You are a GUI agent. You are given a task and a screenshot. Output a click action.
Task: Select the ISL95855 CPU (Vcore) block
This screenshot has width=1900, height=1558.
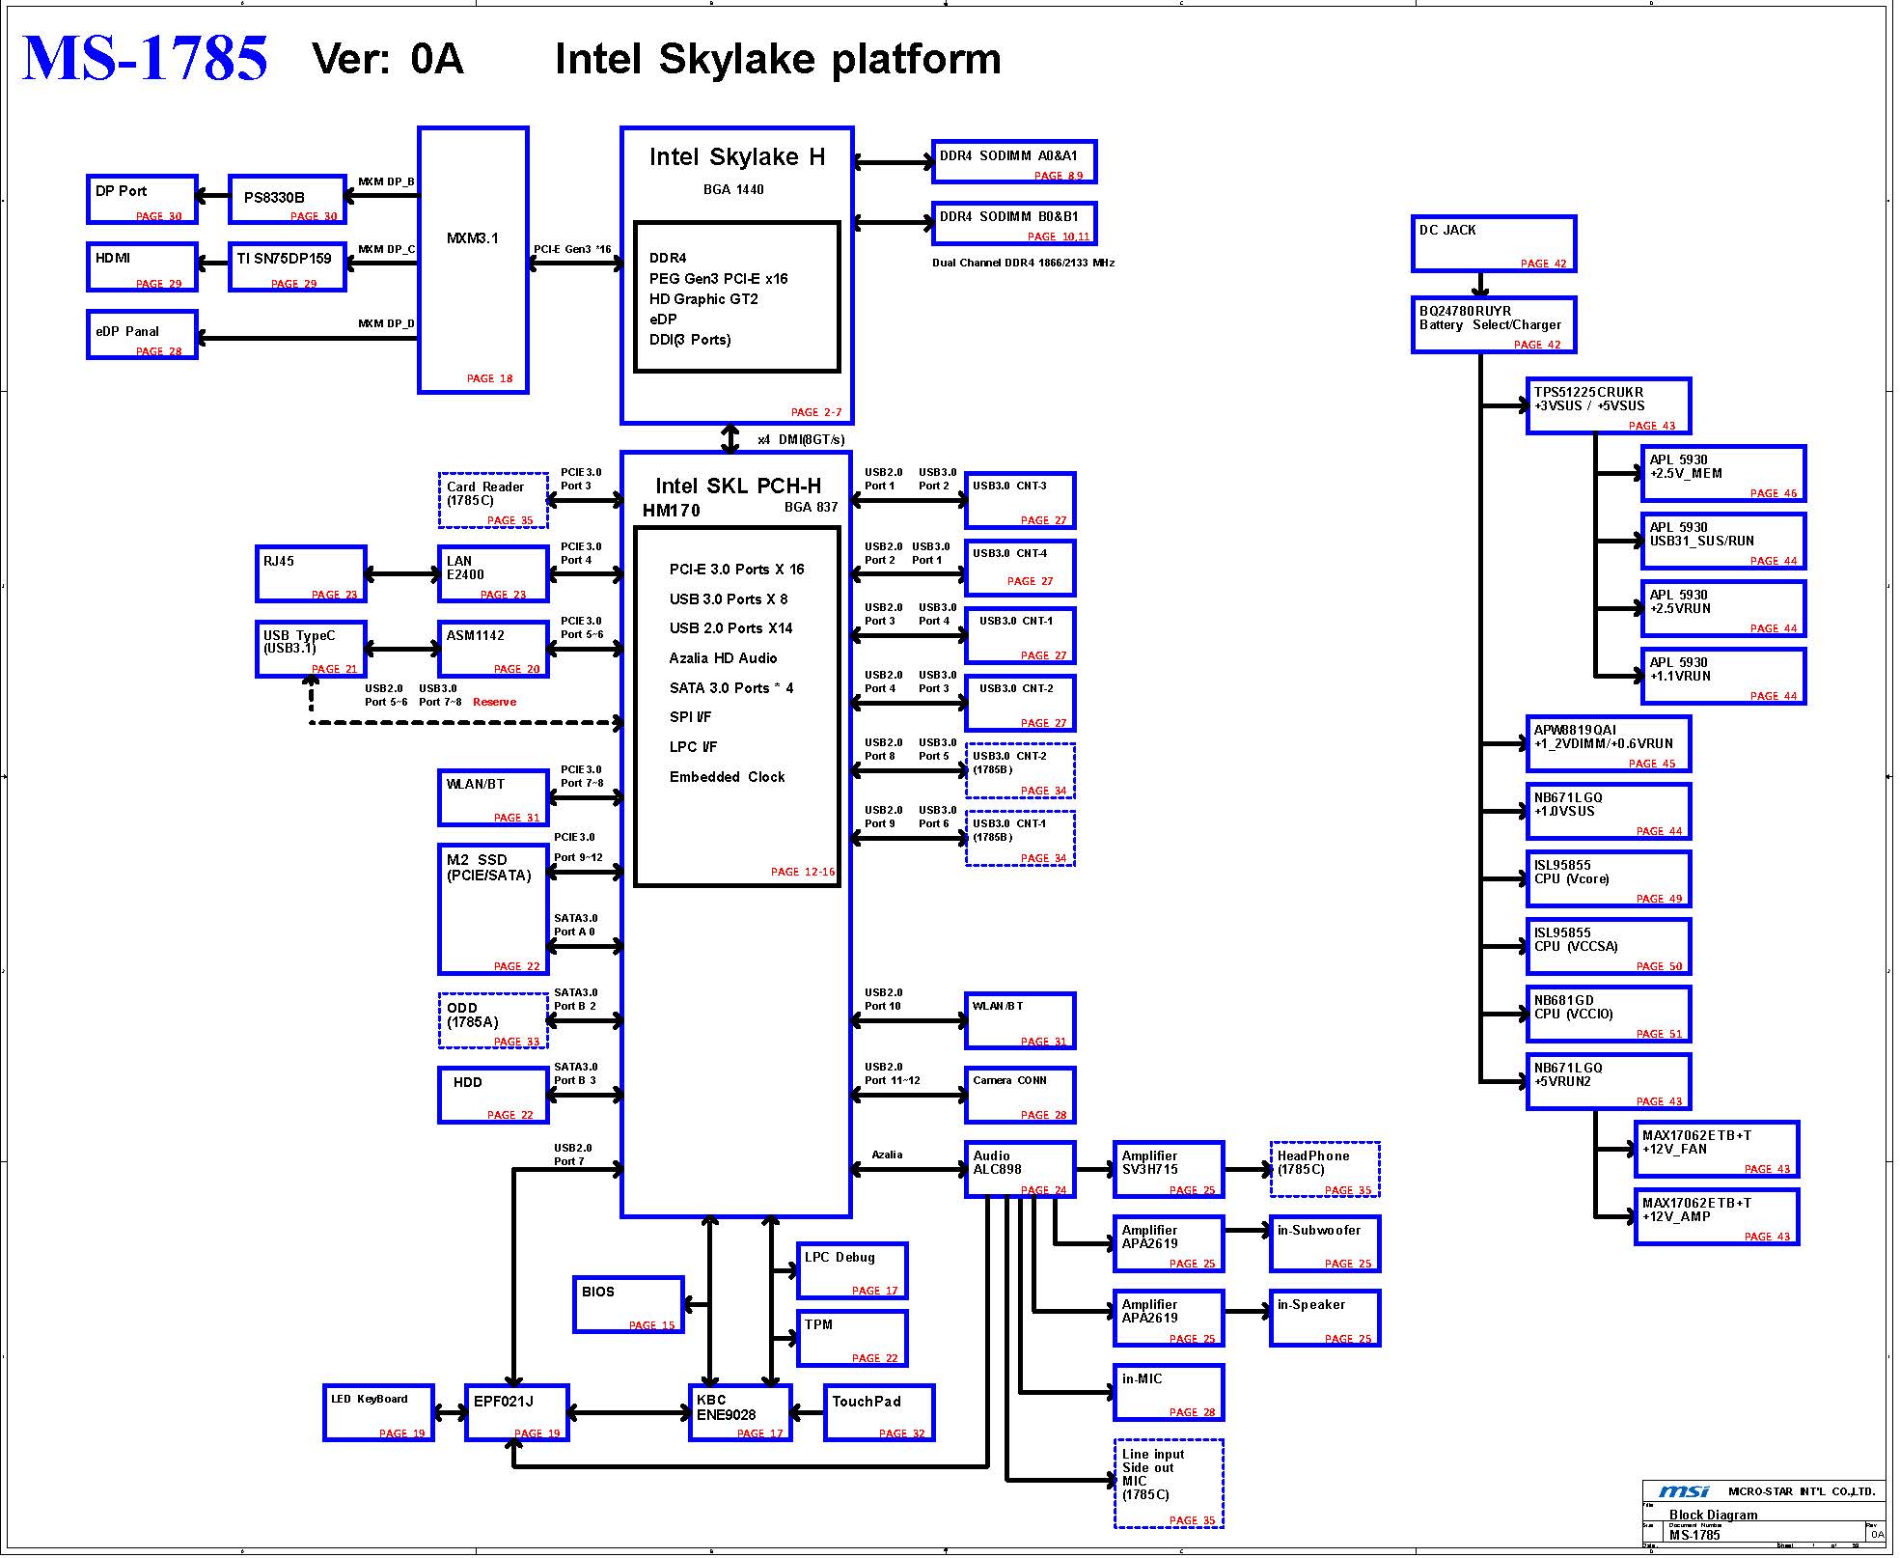[x=1609, y=879]
